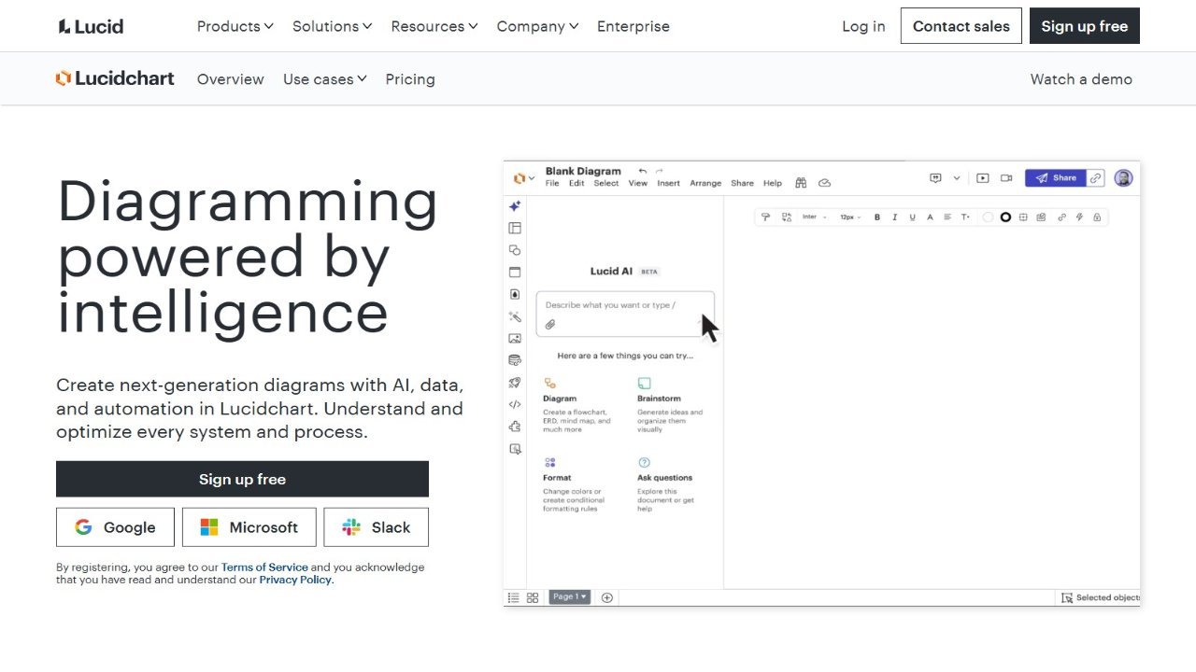Viewport: 1196px width, 672px height.
Task: Click the black line color swatch
Action: [x=1005, y=217]
